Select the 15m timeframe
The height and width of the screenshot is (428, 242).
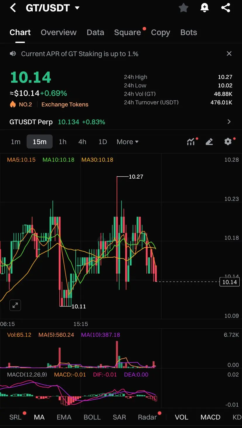point(39,142)
